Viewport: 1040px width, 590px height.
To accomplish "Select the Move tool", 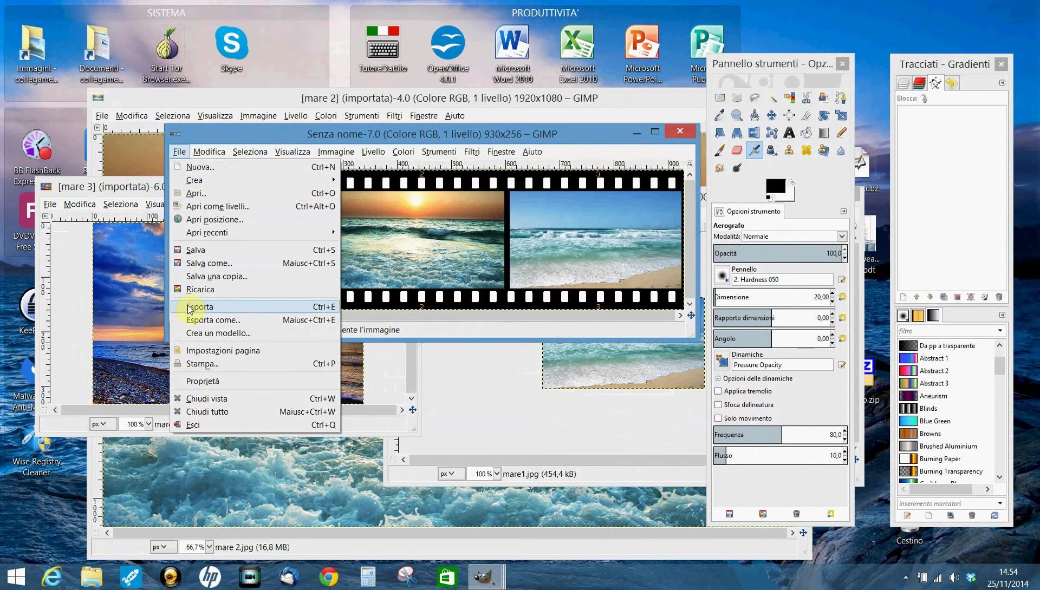I will point(772,115).
